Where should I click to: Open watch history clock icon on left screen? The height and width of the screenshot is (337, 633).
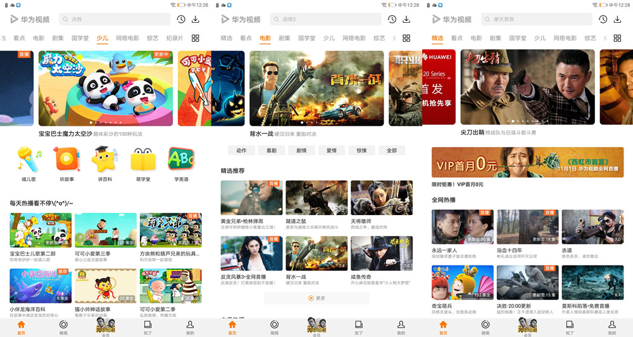click(x=181, y=19)
